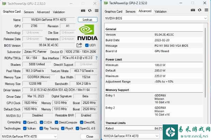Click the BIOS Version field 95.04.3E.40.5C
The height and width of the screenshot is (140, 211).
[49, 45]
